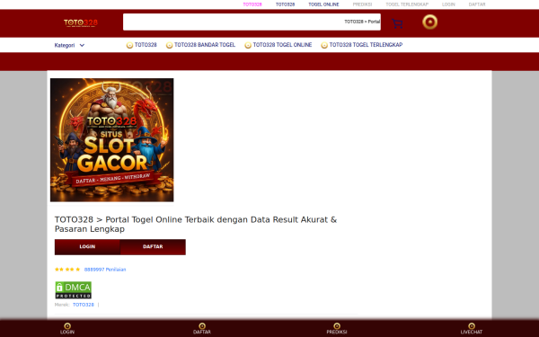Image resolution: width=539 pixels, height=337 pixels.
Task: Click LOGIN label in bottom bar
Action: coord(67,333)
